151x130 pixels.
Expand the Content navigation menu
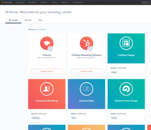pos(44,2)
